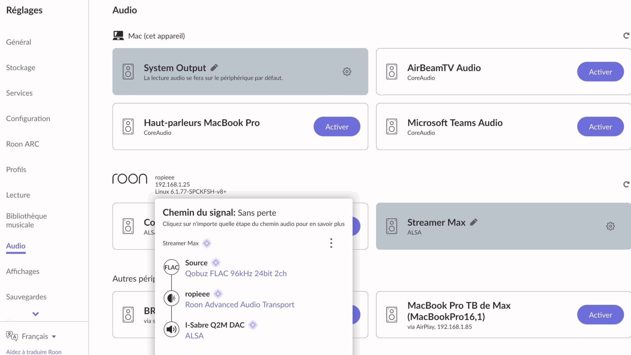Open signal path three-dot menu
Viewport: 631px width, 355px height.
(331, 243)
